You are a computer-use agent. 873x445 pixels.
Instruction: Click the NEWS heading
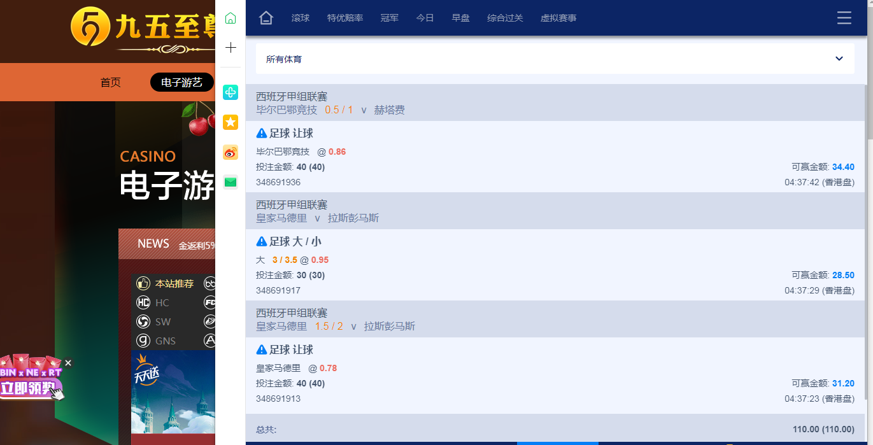(153, 243)
